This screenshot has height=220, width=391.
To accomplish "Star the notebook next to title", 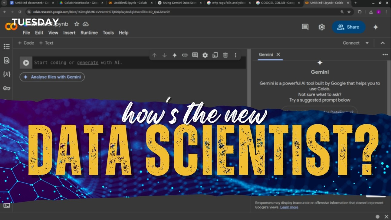I will 77,24.
